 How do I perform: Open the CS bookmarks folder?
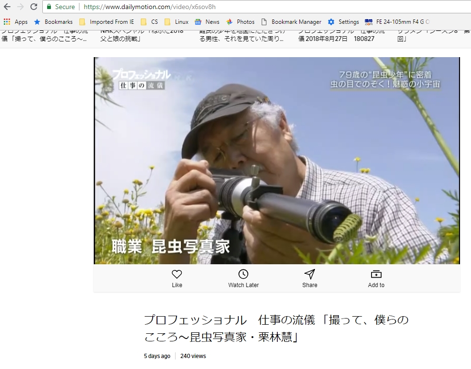[x=149, y=21]
